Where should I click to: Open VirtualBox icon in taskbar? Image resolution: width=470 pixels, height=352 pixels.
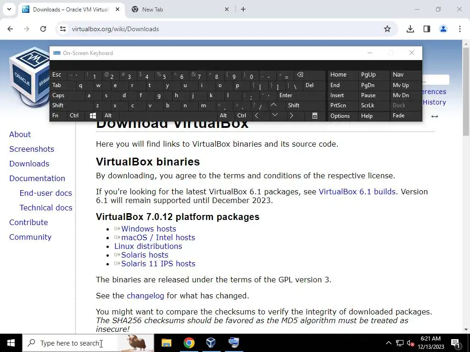[x=211, y=343]
